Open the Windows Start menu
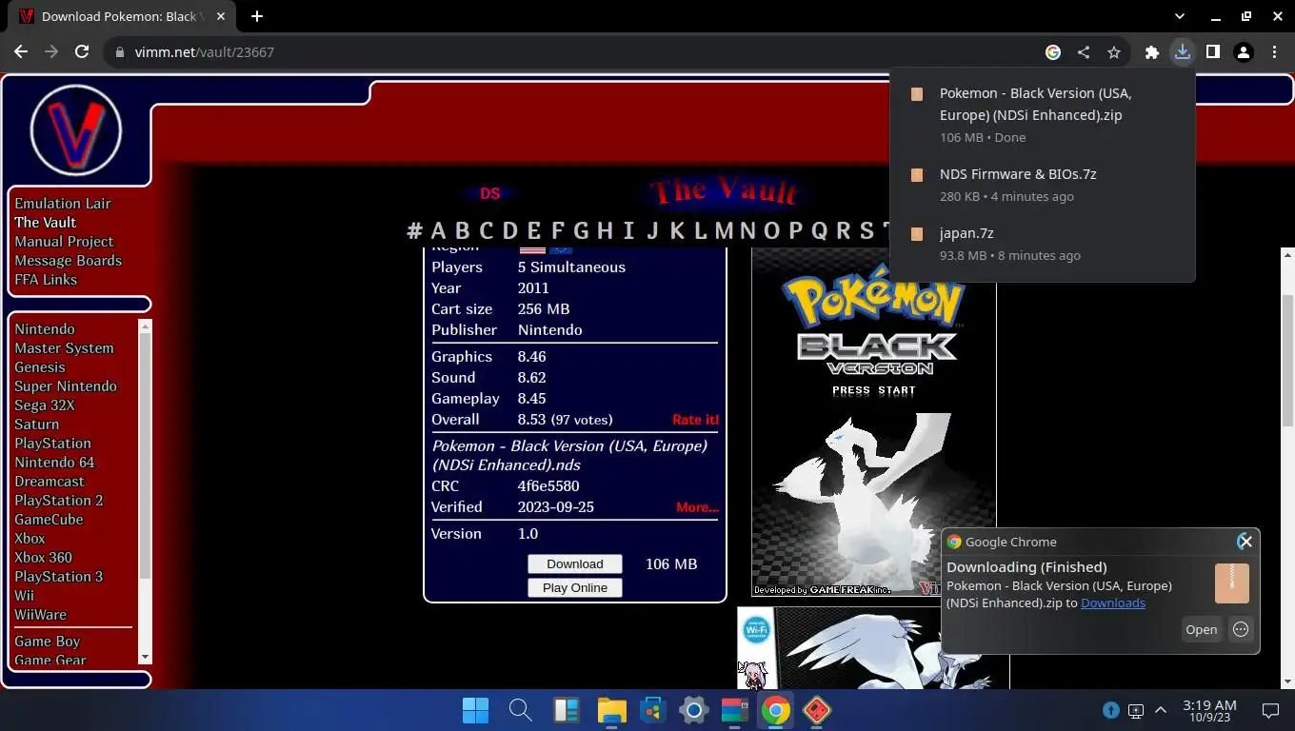This screenshot has height=731, width=1295. pyautogui.click(x=475, y=710)
